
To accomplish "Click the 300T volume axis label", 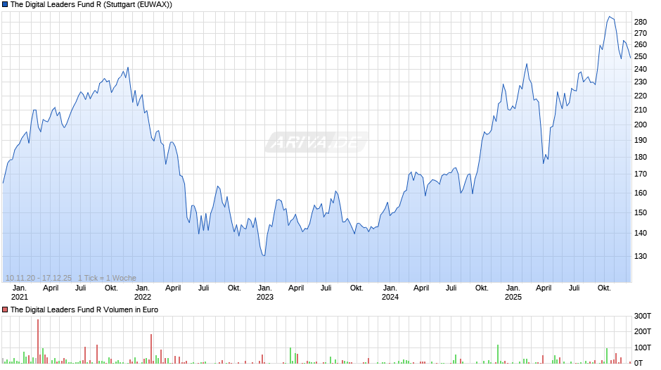I will [x=643, y=316].
